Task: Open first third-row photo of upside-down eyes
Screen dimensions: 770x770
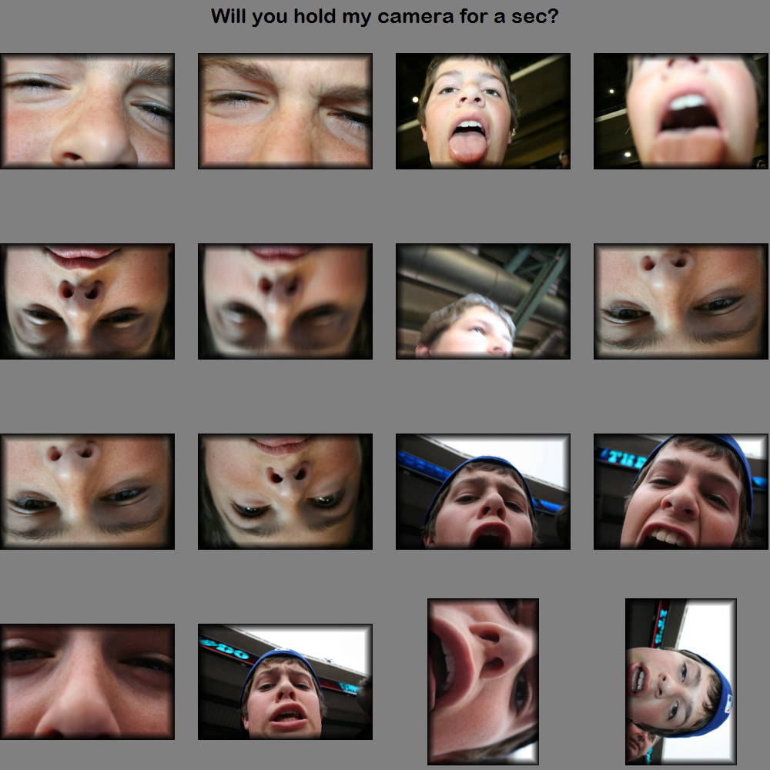Action: coord(87,491)
